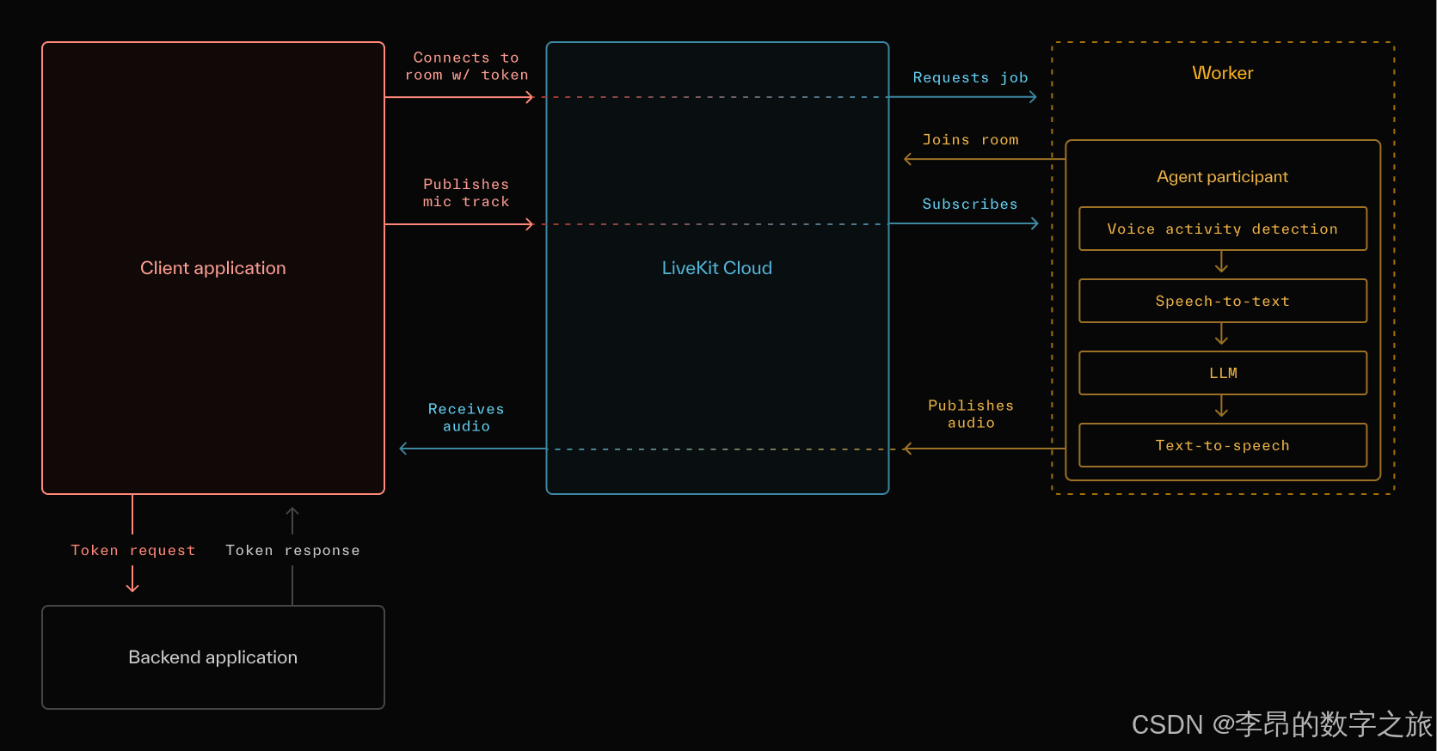Click the Worker heading
This screenshot has height=751, width=1437.
pos(1222,73)
